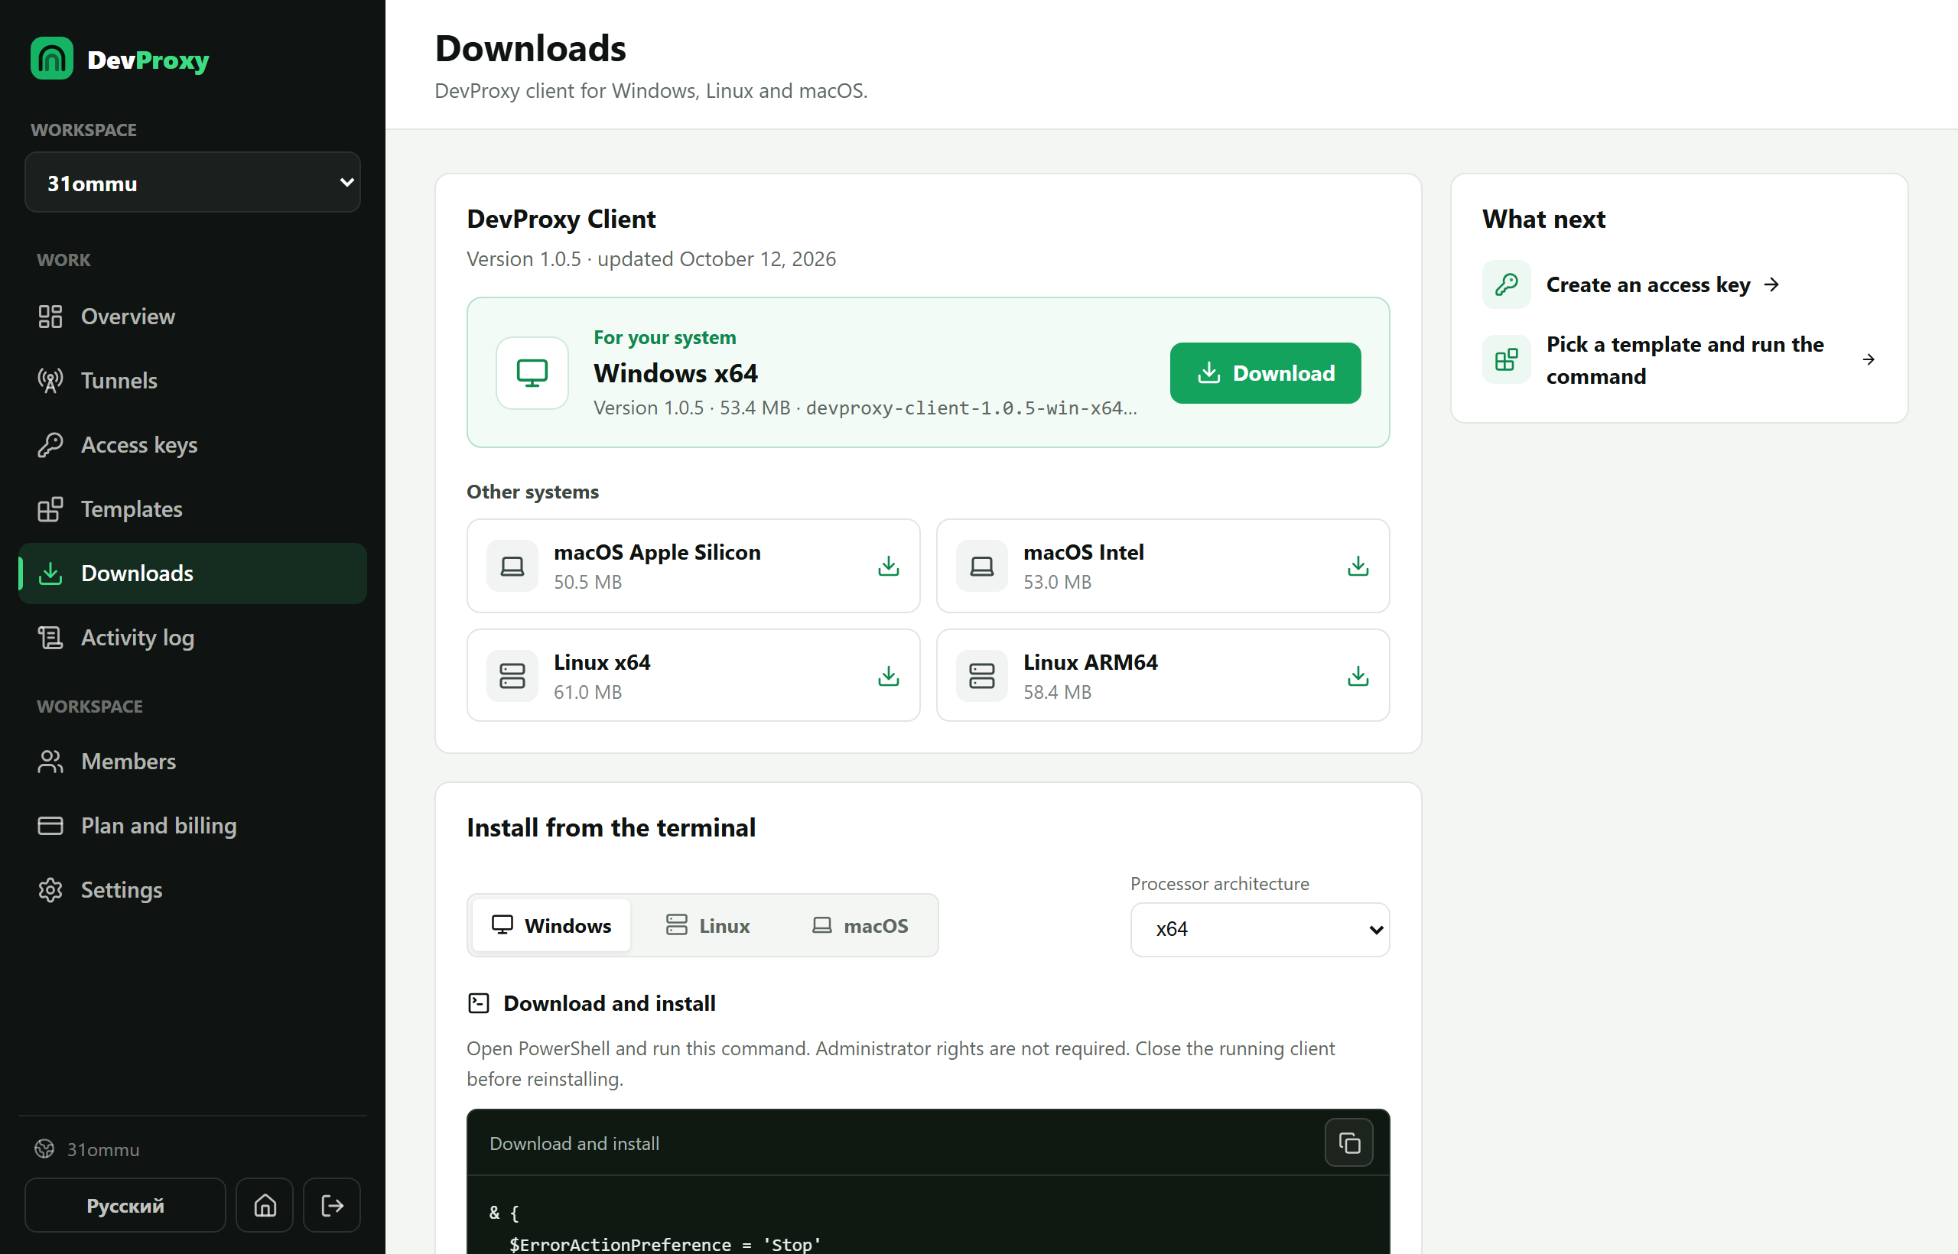Switch to the Linux tab
The width and height of the screenshot is (1958, 1254).
coord(707,926)
